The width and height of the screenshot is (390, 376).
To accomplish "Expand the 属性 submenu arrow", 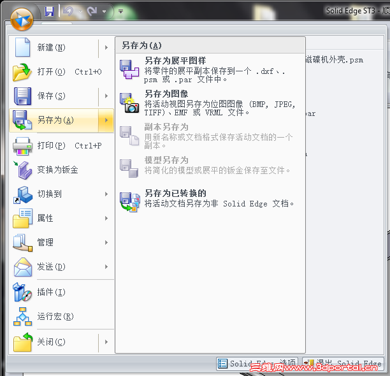I will pyautogui.click(x=106, y=219).
